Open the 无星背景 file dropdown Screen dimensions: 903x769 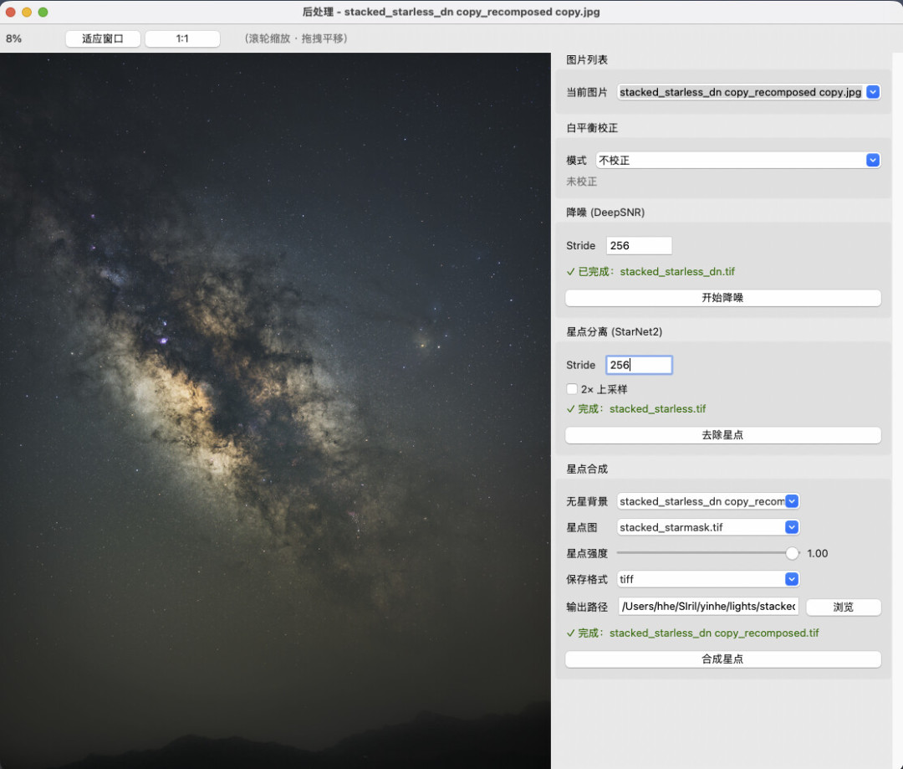pyautogui.click(x=708, y=501)
